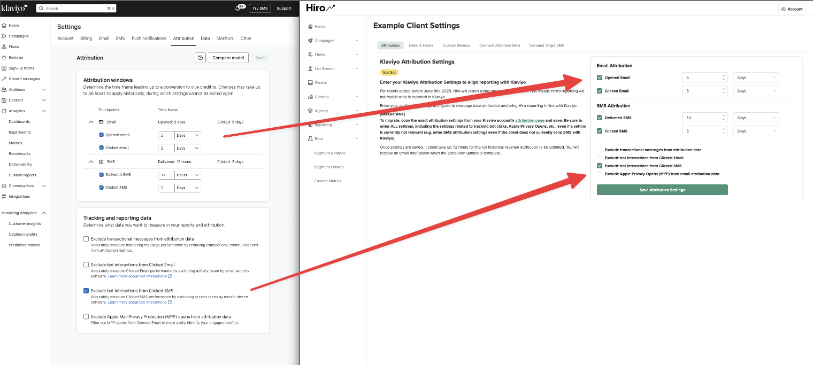Click the Integrations icon in Klaviyo sidebar

pyautogui.click(x=4, y=197)
